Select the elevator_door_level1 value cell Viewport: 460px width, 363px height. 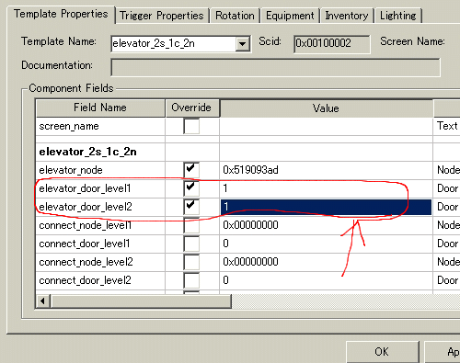coord(326,188)
